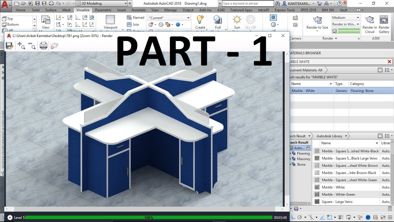Image resolution: width=394 pixels, height=222 pixels.
Task: Click the Marble - White library thumbnail swatch
Action: 317,187
